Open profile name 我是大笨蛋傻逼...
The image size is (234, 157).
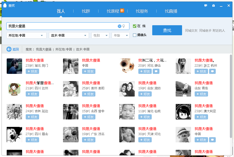pyautogui.click(x=40, y=83)
